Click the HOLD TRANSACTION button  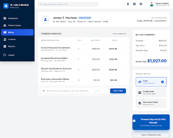(x=151, y=135)
